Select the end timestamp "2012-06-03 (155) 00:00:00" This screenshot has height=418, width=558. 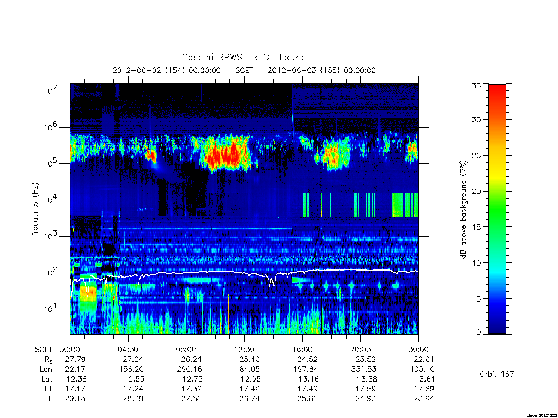[322, 70]
